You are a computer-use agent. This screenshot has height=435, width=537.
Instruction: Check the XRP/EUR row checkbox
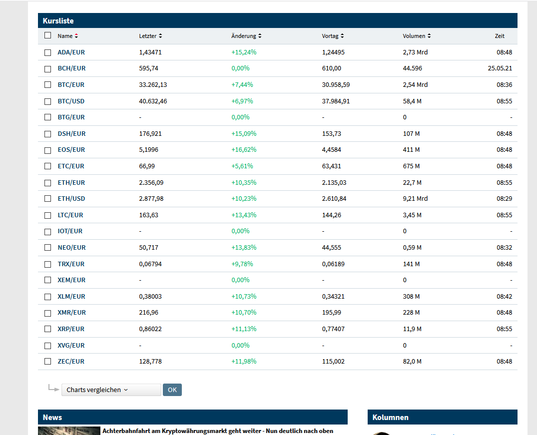(x=47, y=329)
